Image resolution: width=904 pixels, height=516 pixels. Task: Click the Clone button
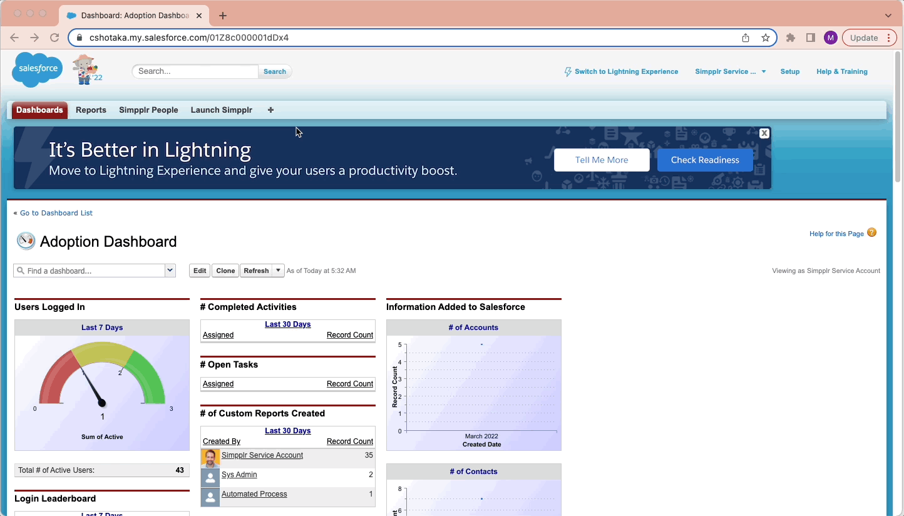tap(225, 271)
